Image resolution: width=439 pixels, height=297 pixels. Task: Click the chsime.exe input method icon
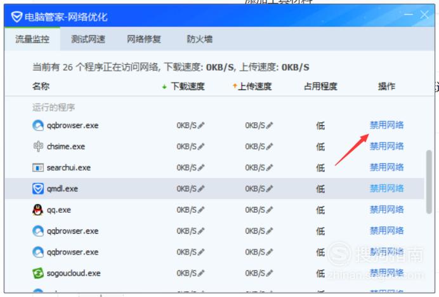38,146
